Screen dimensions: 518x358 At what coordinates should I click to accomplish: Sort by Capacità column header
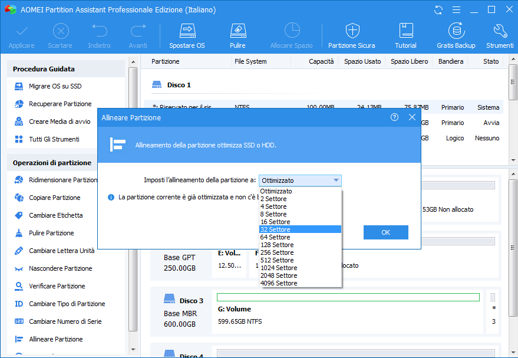coord(321,61)
